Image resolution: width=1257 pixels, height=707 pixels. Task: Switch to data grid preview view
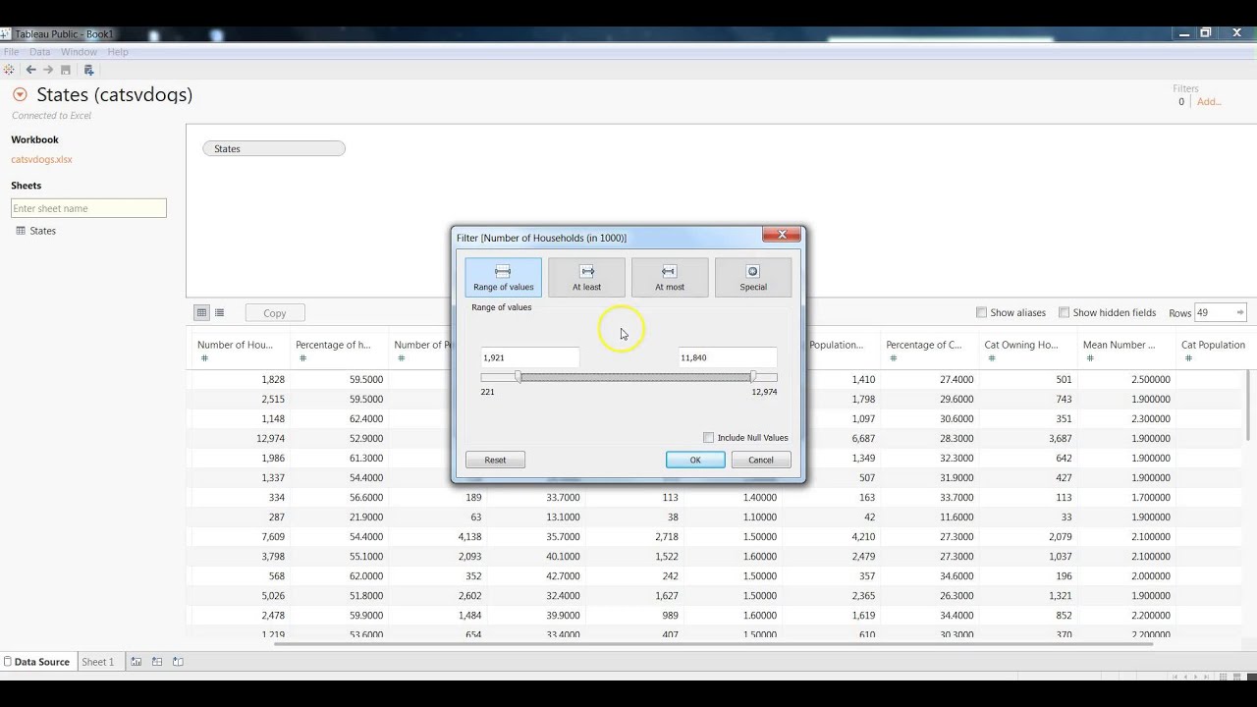coord(201,312)
